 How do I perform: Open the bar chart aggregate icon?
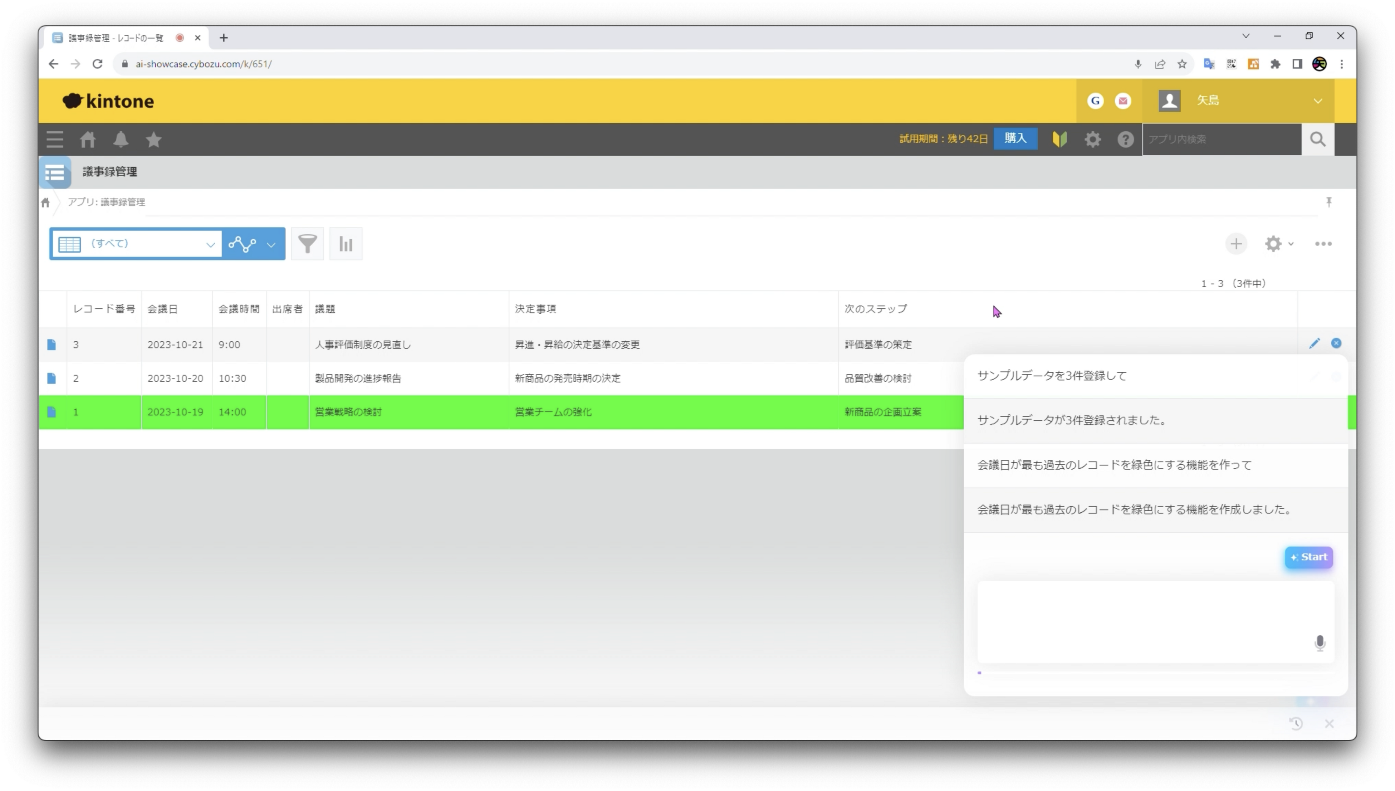tap(346, 244)
